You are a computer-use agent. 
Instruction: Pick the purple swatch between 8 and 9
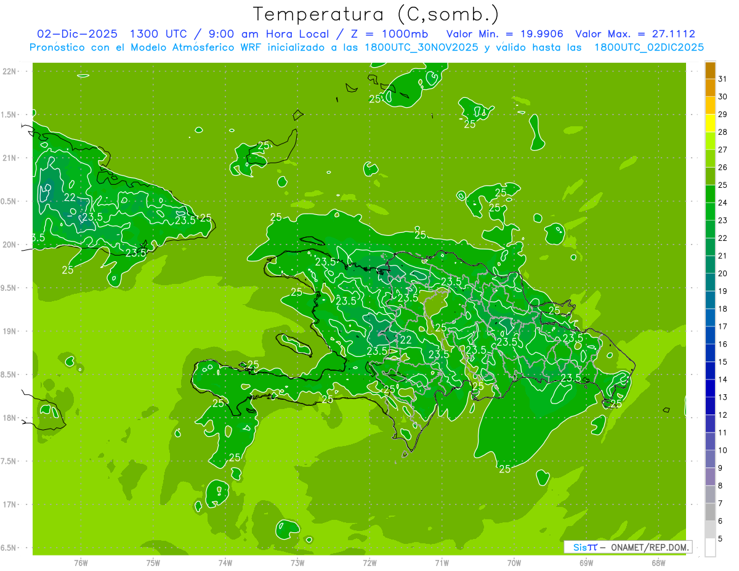click(x=710, y=477)
